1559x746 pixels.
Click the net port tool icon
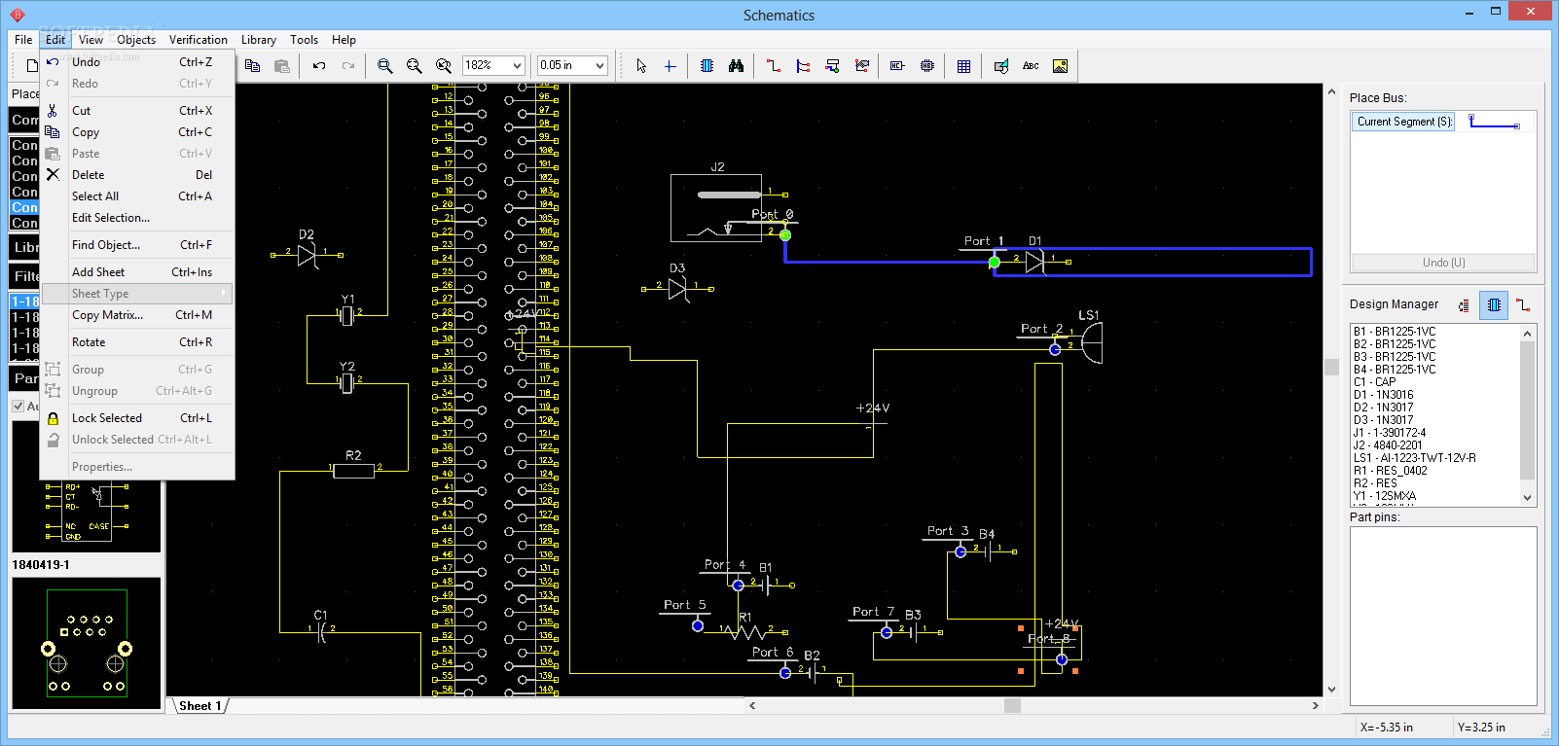[861, 66]
